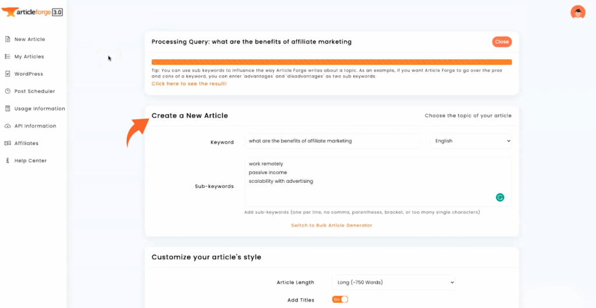Turn off the Add Titles toggle
The height and width of the screenshot is (308, 596).
pyautogui.click(x=340, y=300)
